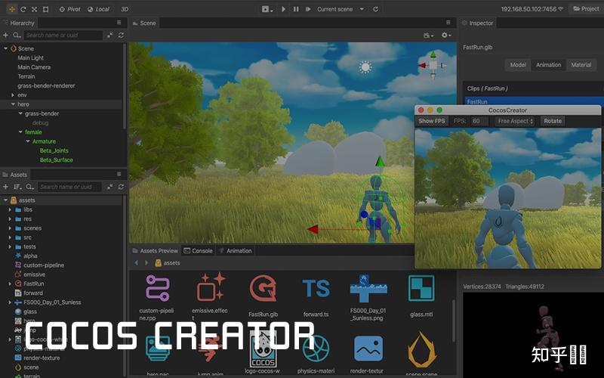Toggle Pivot gizmo mode

click(x=69, y=9)
